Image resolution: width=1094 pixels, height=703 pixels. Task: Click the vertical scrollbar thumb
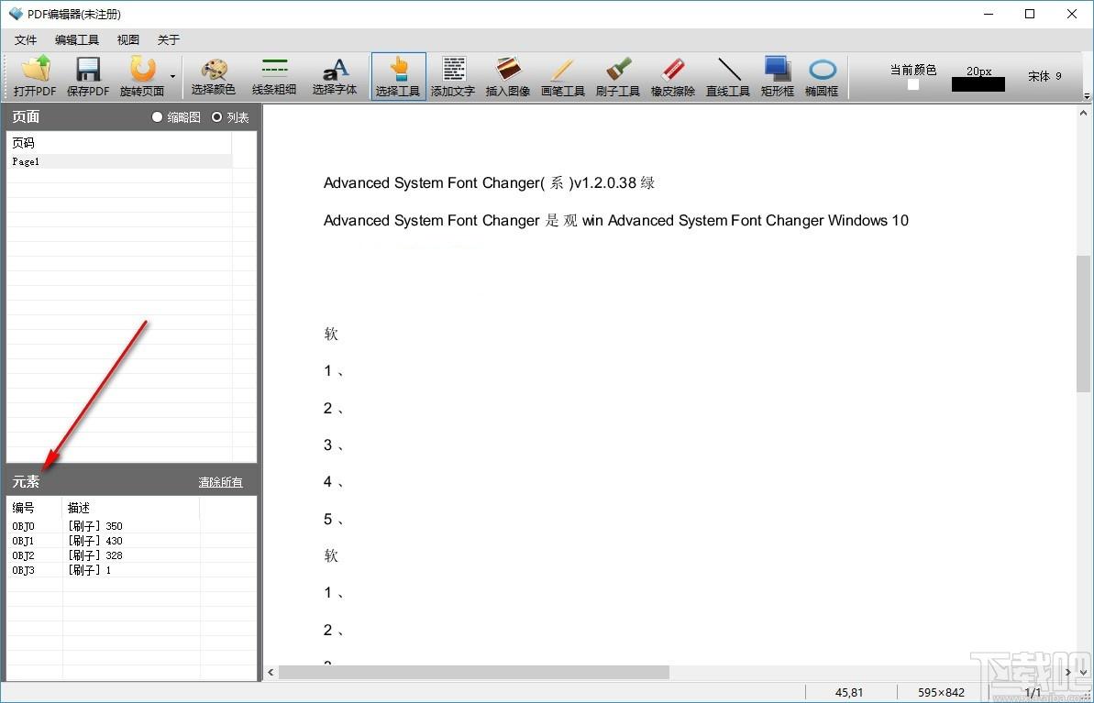click(x=1084, y=324)
